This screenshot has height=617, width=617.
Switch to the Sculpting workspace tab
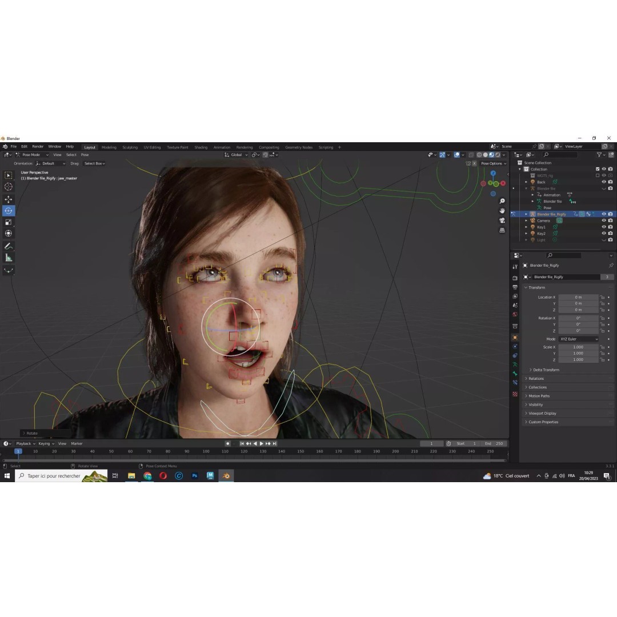[130, 147]
